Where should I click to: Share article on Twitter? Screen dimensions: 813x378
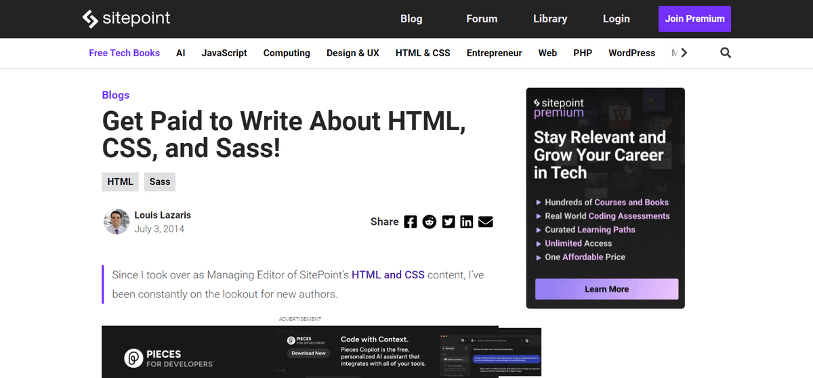click(x=449, y=222)
